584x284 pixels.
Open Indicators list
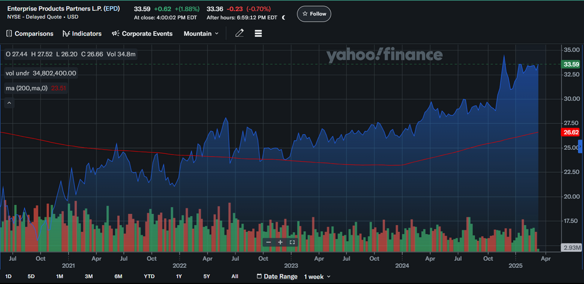pyautogui.click(x=82, y=34)
